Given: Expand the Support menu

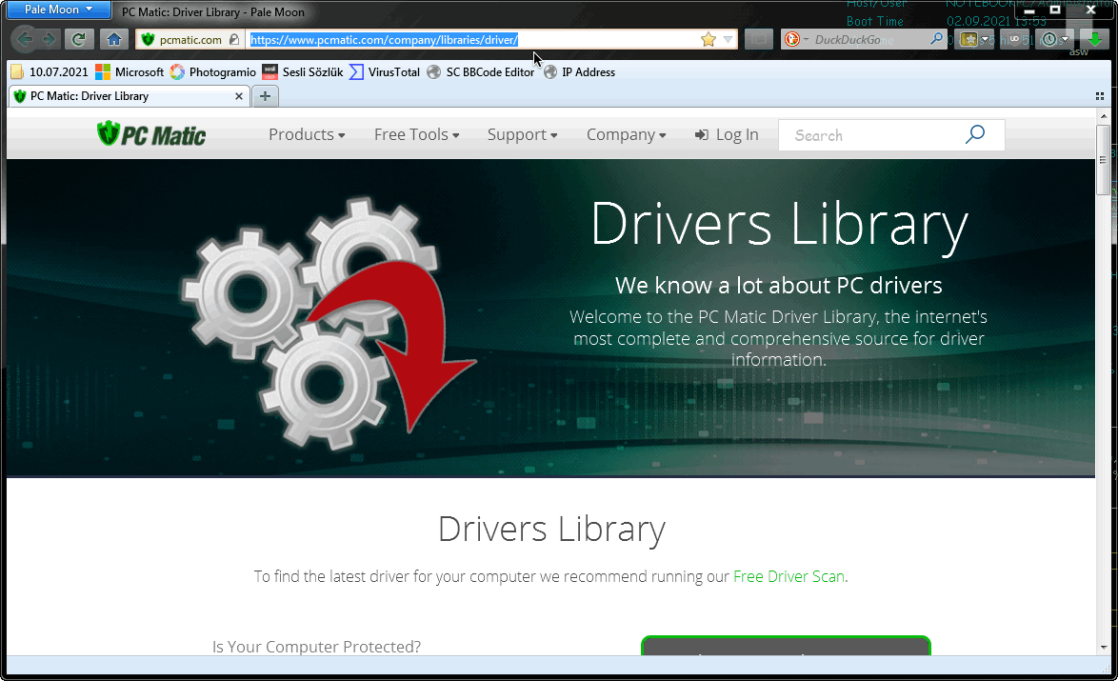Looking at the screenshot, I should click(x=522, y=135).
